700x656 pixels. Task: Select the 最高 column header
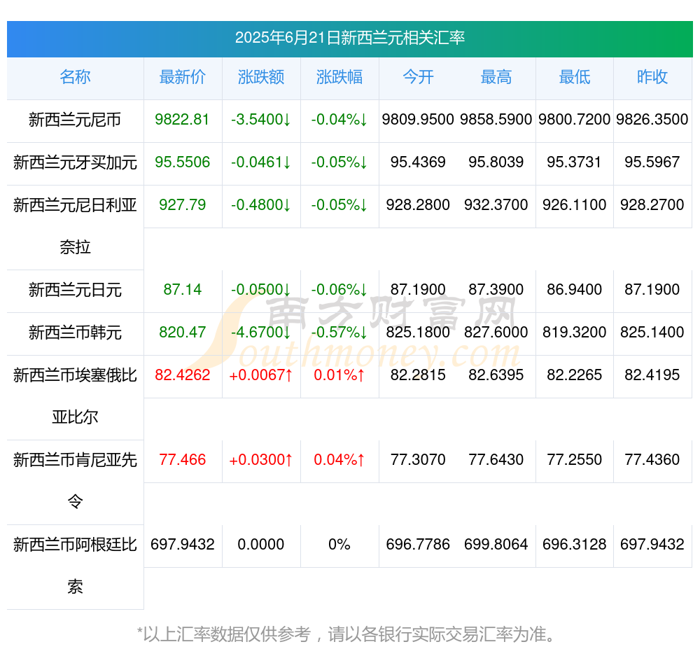(496, 77)
